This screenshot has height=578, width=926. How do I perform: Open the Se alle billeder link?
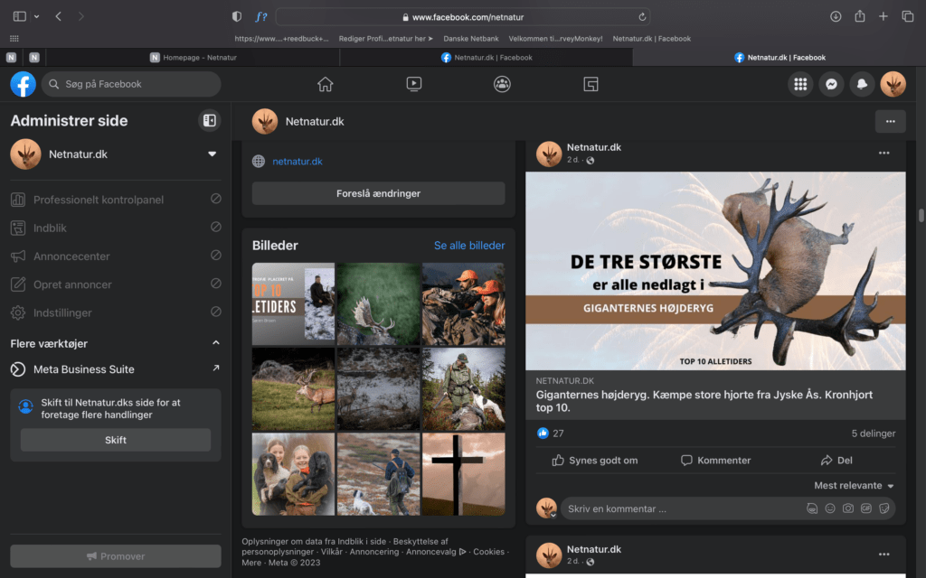468,246
